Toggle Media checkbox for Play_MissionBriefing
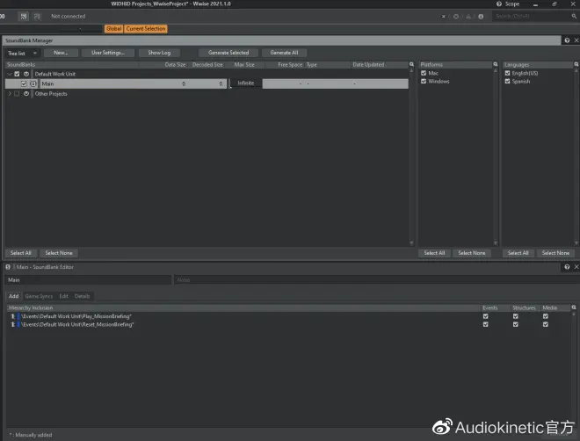This screenshot has height=441, width=580. [546, 316]
